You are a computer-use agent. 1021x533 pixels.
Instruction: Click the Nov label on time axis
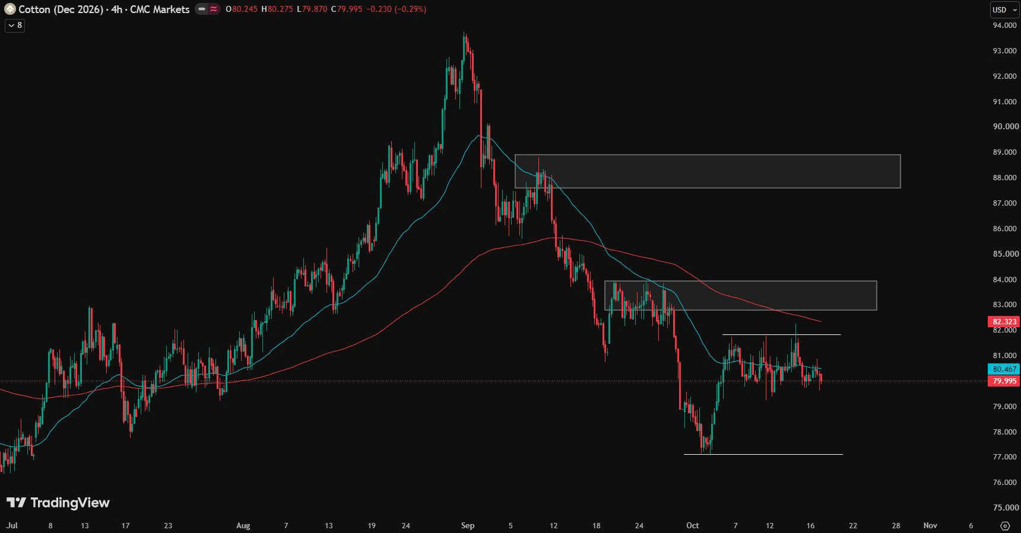[x=930, y=526]
